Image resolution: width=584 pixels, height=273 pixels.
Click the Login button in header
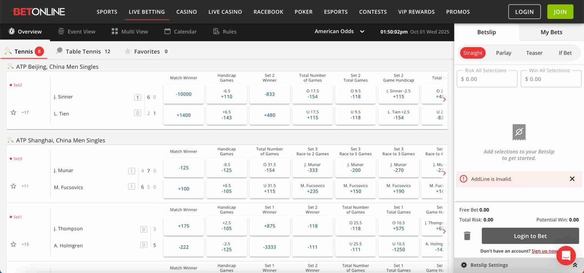[x=524, y=12]
